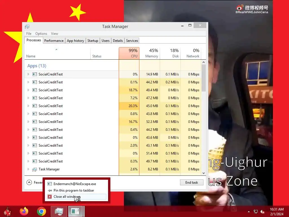Viewport: 289px width, 217px height.
Task: Launch Endermanch@NoEscape.exe from jump list
Action: coord(76,184)
